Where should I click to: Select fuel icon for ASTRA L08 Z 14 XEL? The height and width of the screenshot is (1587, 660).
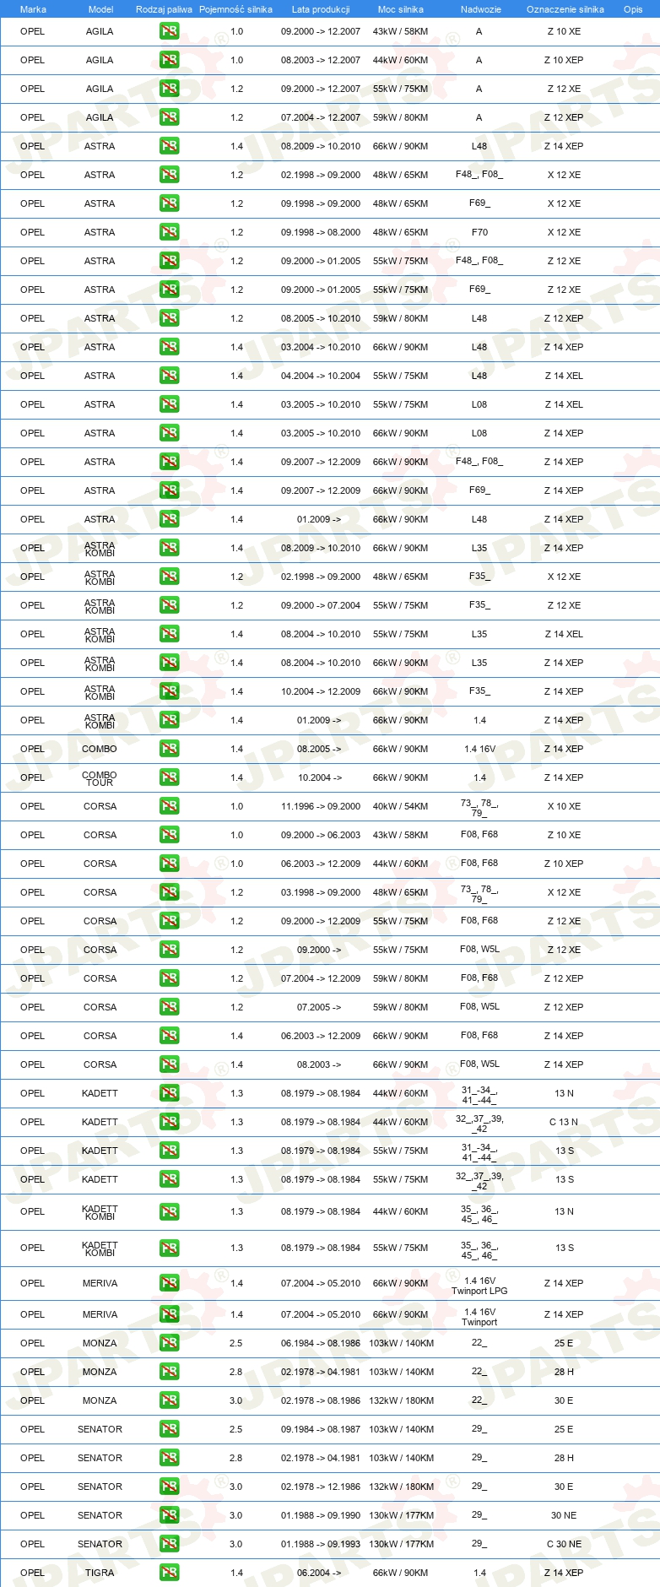pyautogui.click(x=169, y=404)
